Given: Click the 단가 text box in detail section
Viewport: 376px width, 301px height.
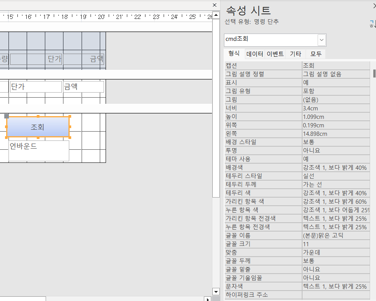Looking at the screenshot, I should (x=36, y=87).
